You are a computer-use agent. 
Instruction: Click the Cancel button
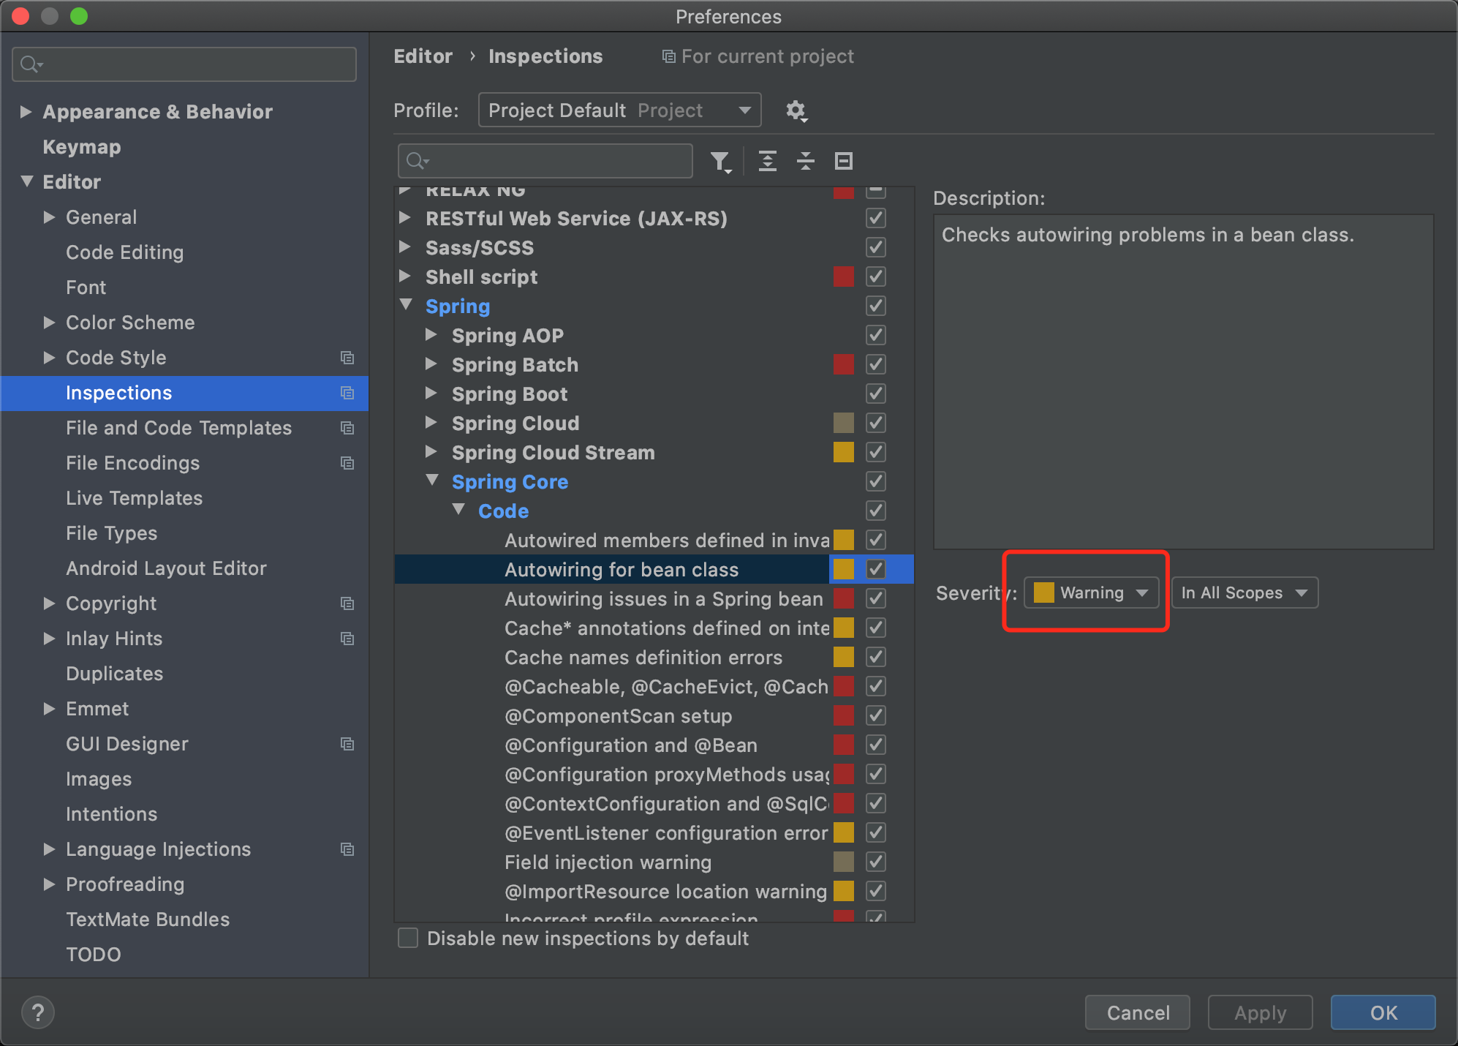point(1137,1012)
